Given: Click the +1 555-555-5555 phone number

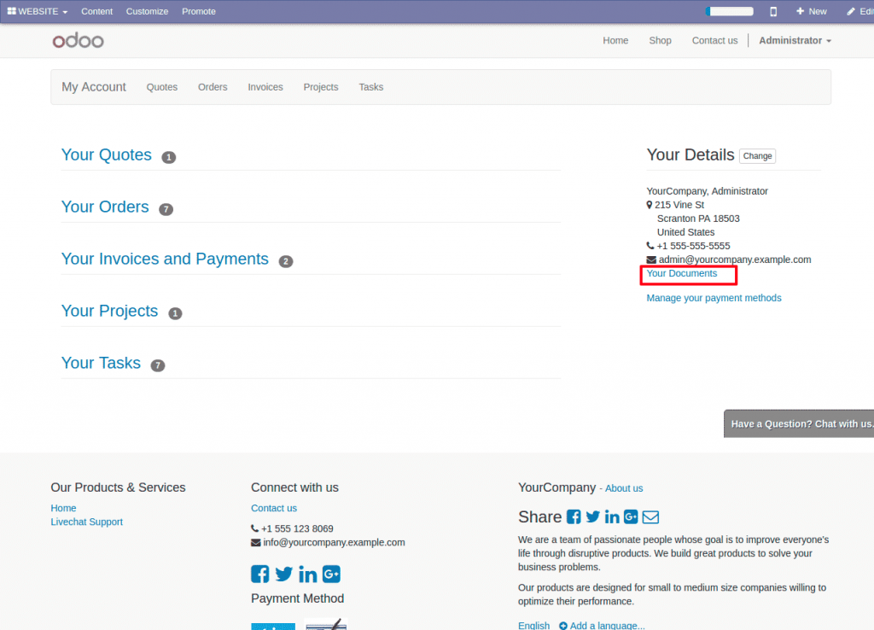Looking at the screenshot, I should tap(693, 246).
